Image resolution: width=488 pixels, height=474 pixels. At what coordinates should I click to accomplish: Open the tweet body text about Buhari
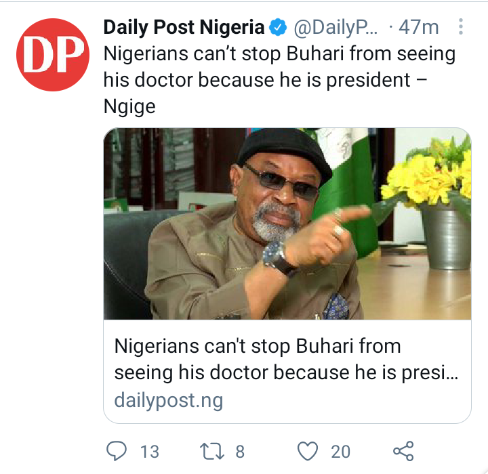[279, 80]
